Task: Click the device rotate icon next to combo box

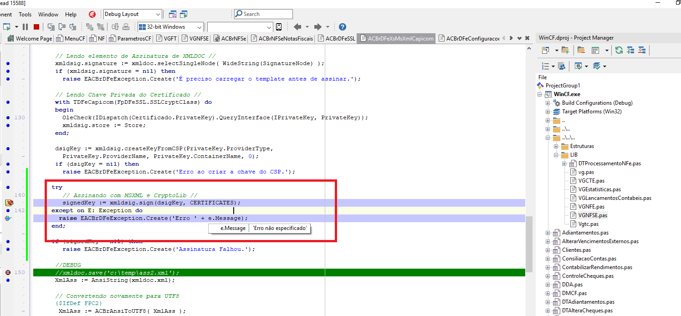Action: click(x=279, y=27)
